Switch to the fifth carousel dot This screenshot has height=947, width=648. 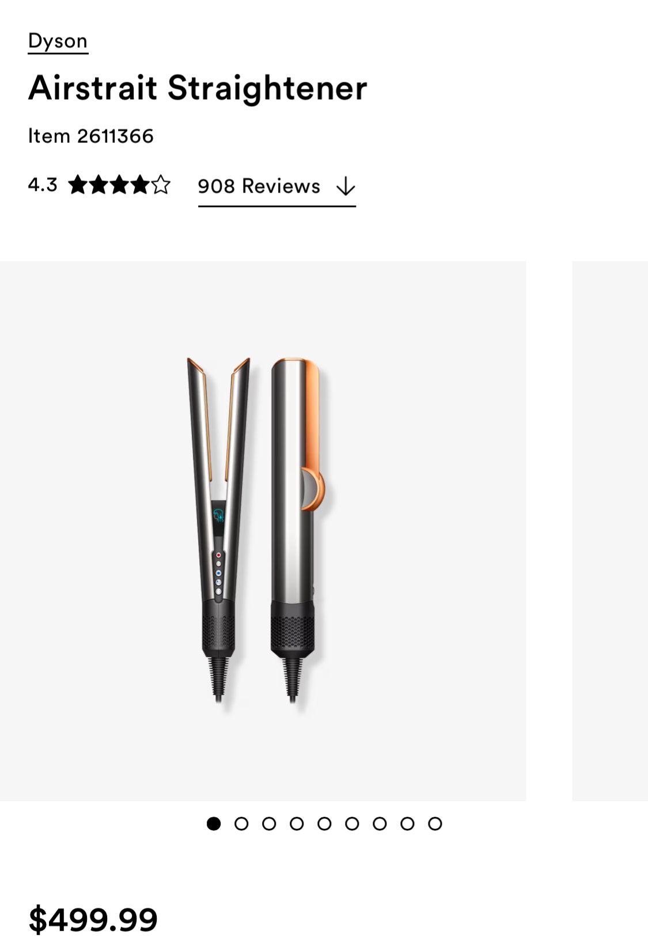[x=324, y=824]
